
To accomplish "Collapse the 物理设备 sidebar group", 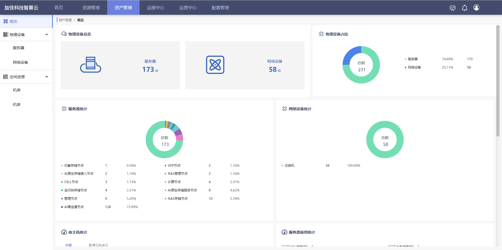I will coord(47,34).
